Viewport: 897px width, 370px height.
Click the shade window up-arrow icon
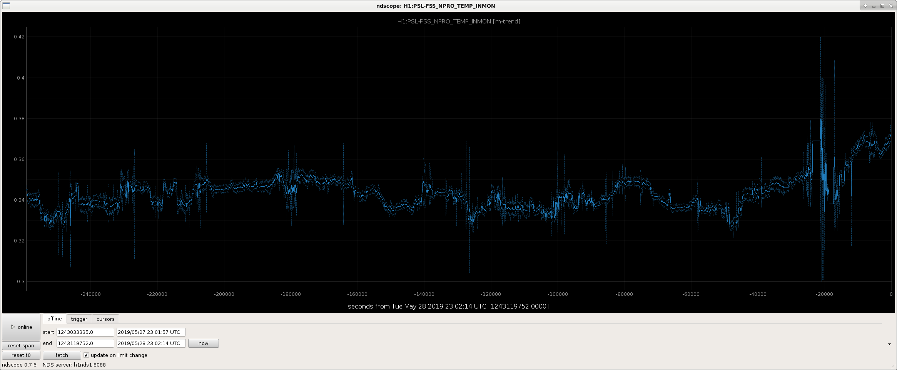coord(865,6)
